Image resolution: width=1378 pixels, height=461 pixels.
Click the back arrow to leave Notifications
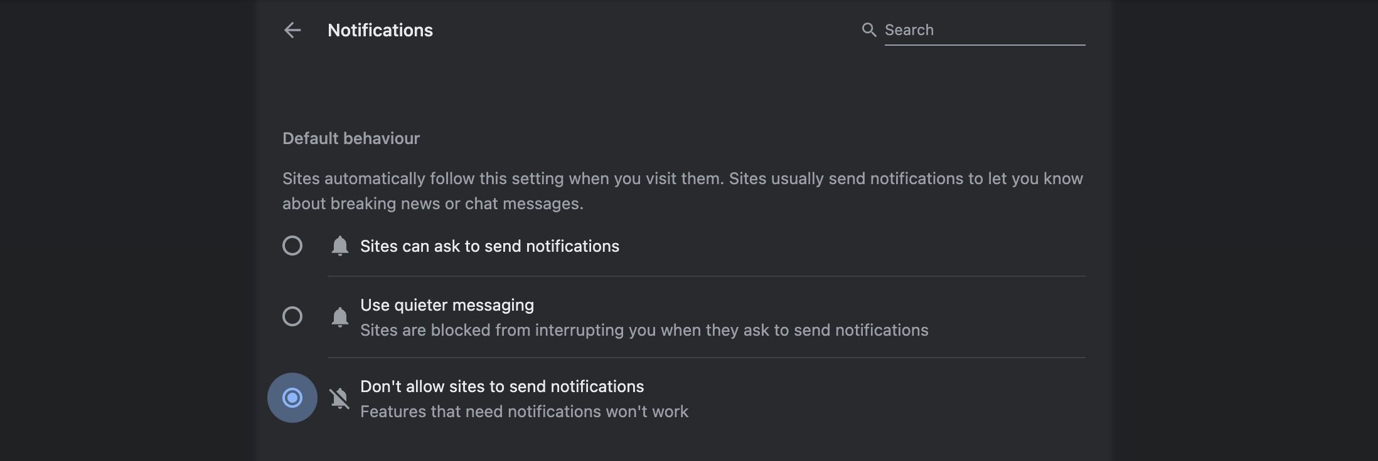click(x=292, y=30)
